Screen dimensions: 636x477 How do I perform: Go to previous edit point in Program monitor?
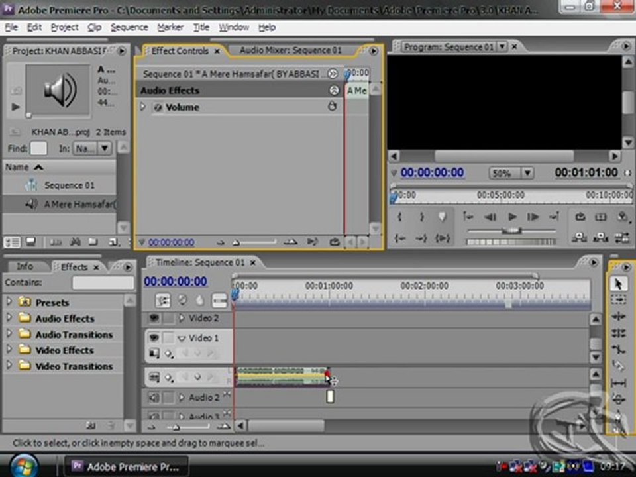pos(468,217)
